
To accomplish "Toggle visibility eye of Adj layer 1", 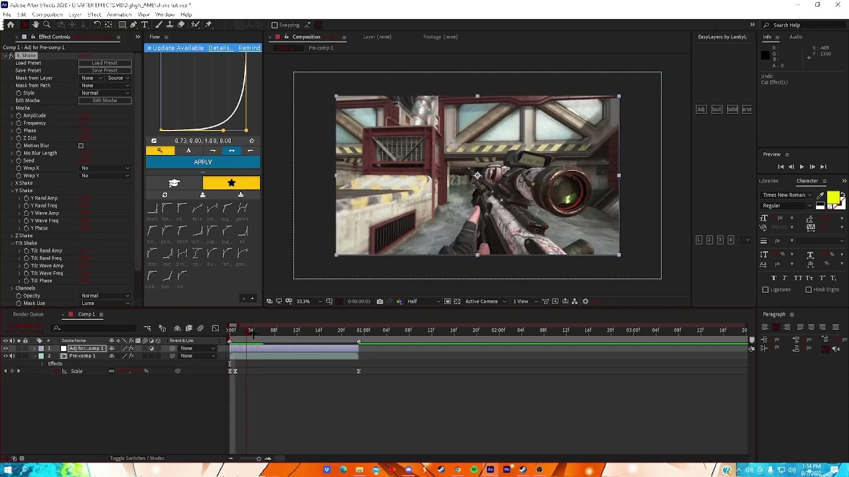I will tap(5, 348).
